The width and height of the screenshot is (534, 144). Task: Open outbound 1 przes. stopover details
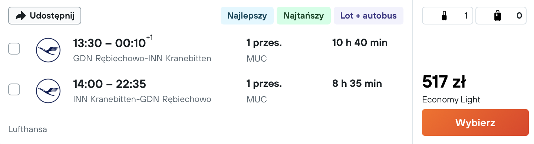point(264,43)
